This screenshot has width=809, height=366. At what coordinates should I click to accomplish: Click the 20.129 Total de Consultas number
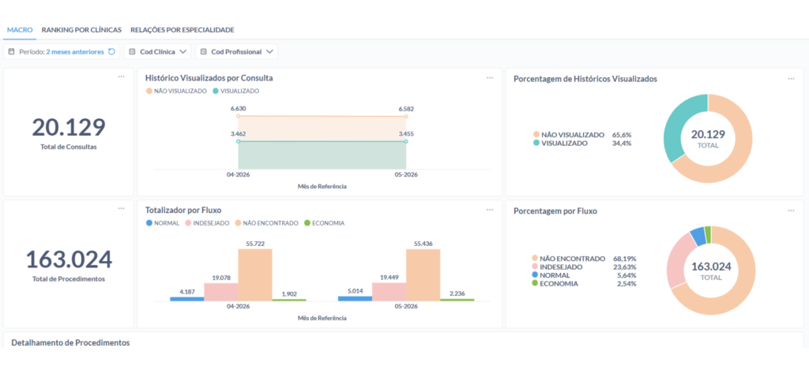(x=69, y=127)
